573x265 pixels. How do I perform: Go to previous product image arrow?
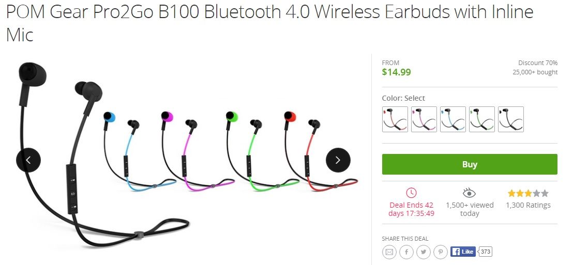28,160
